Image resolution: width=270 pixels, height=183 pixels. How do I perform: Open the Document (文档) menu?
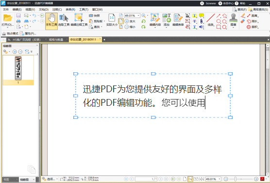[44, 10]
